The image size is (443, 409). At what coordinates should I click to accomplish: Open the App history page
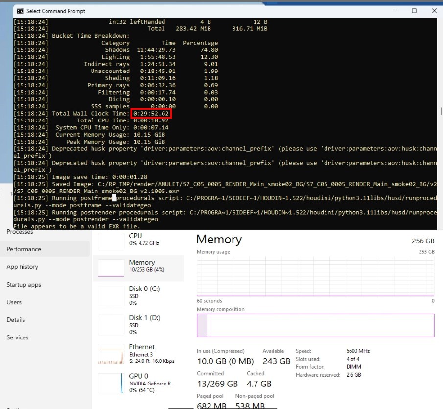click(x=22, y=267)
